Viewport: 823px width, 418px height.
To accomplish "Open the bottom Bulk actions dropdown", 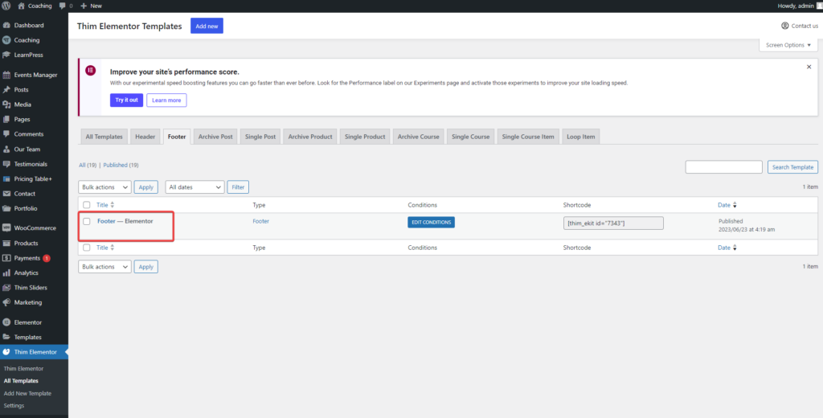I will pos(104,267).
